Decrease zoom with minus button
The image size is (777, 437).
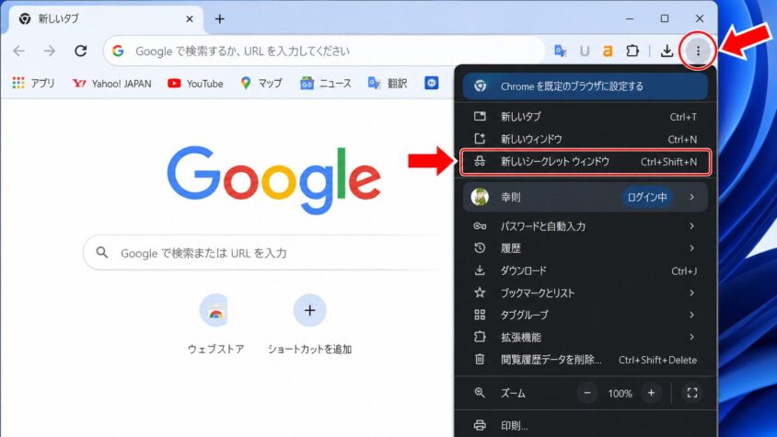587,393
